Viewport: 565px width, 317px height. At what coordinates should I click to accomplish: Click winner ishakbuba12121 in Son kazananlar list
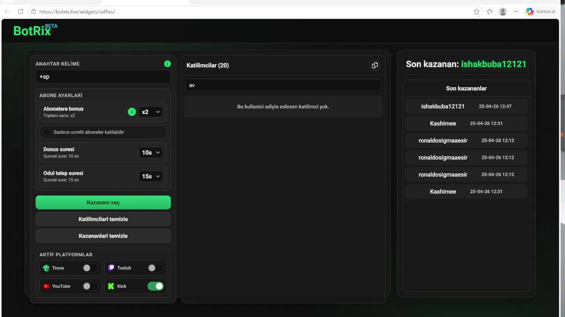click(x=443, y=106)
